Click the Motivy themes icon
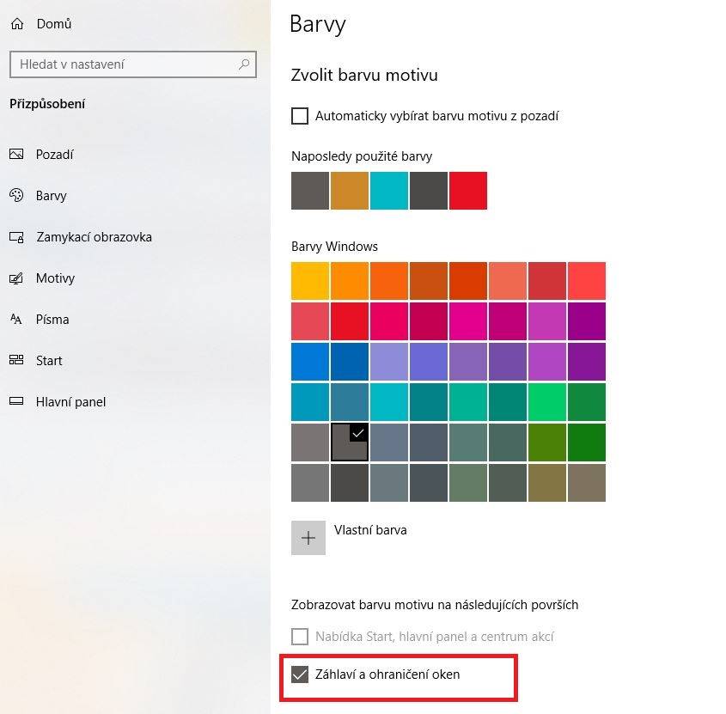 click(x=16, y=278)
